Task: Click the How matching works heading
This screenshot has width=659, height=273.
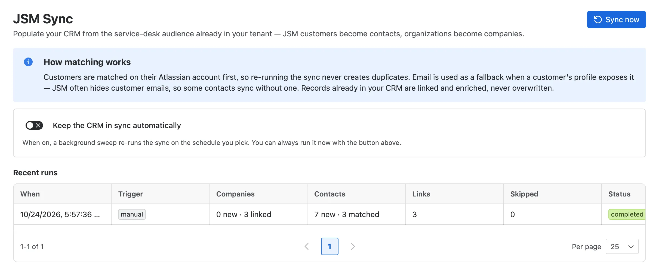Action: (87, 62)
